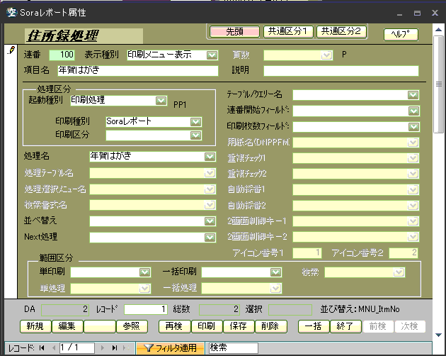
Task: Click the Sora app icon in title bar
Action: click(x=11, y=12)
